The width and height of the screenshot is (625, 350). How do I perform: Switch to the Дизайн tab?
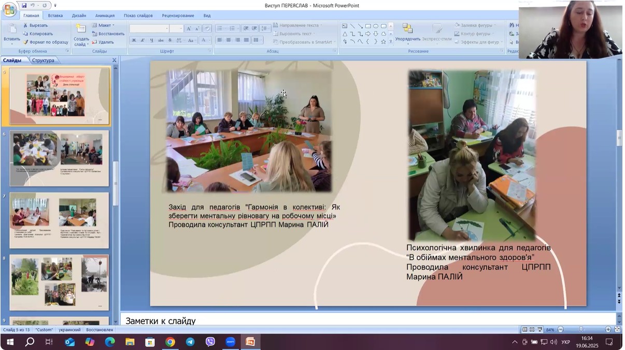(x=79, y=16)
